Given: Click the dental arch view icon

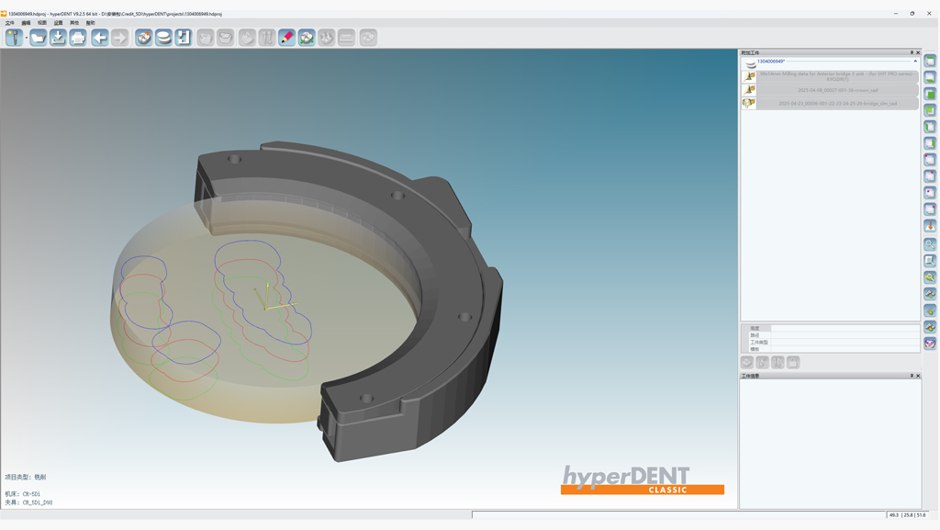Looking at the screenshot, I should click(x=930, y=344).
